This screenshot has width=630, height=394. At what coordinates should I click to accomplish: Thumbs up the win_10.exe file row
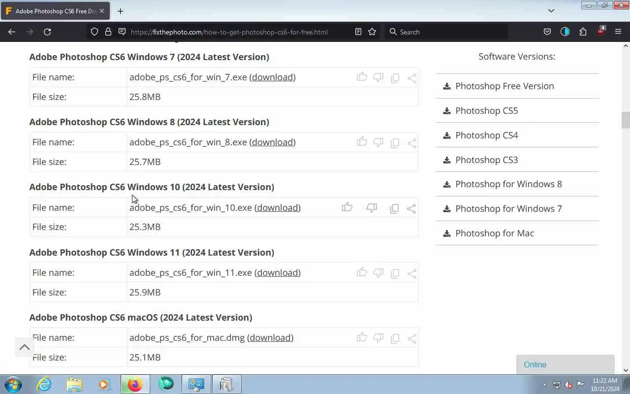point(347,207)
